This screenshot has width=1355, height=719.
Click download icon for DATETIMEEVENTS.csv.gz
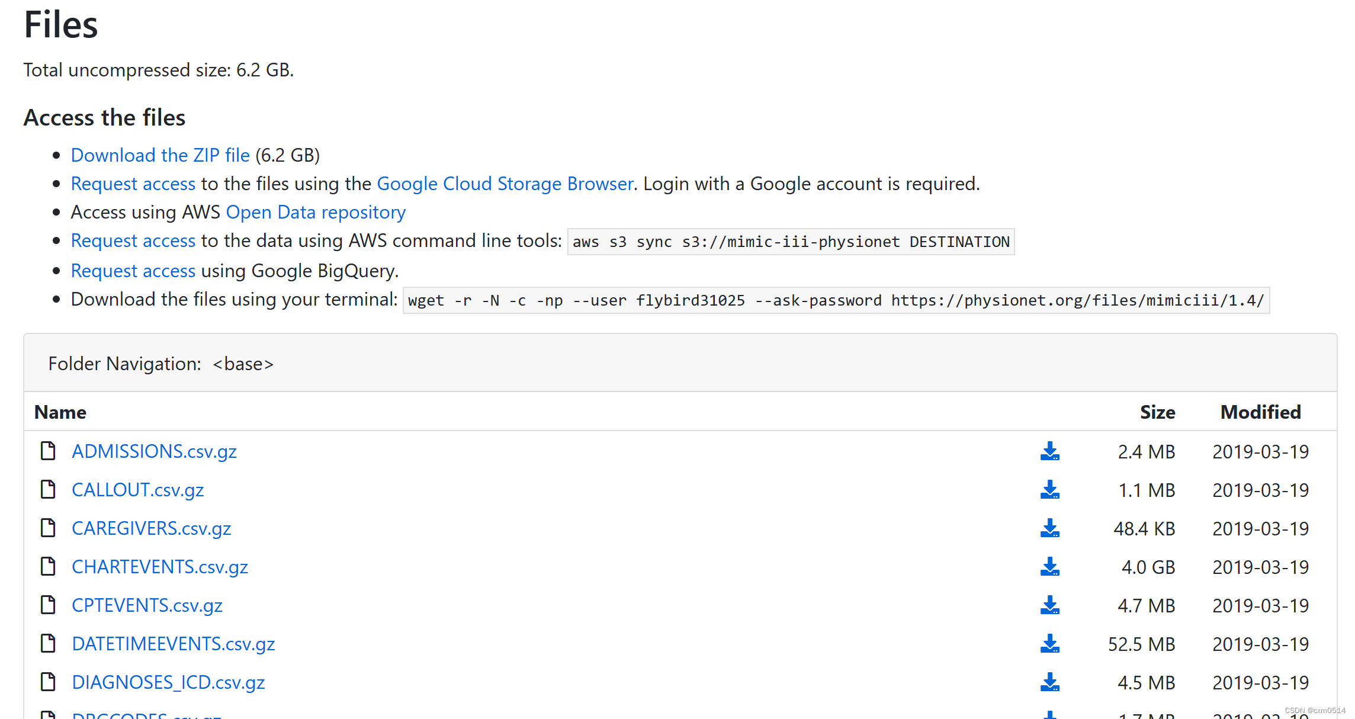tap(1049, 644)
